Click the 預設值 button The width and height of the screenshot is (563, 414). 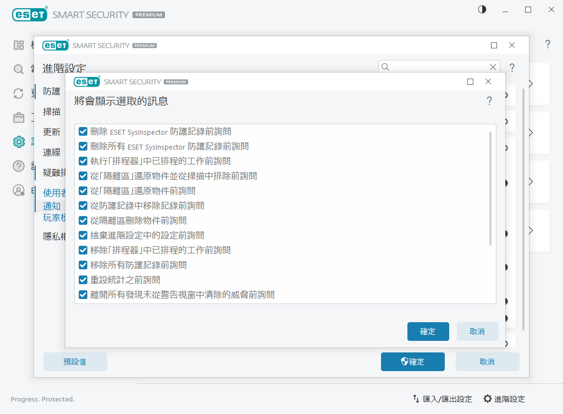coord(75,362)
